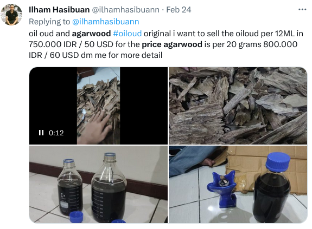The image size is (312, 229).
Task: Open the blue-capped bottle and funnel photo
Action: [x=238, y=185]
